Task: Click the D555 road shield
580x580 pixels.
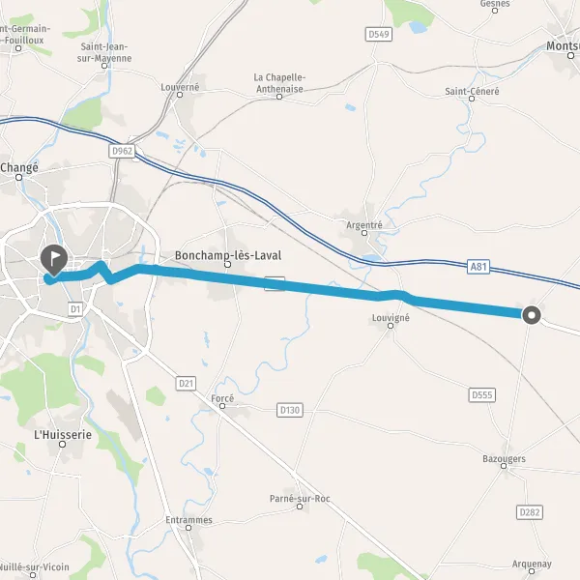Action: 482,395
